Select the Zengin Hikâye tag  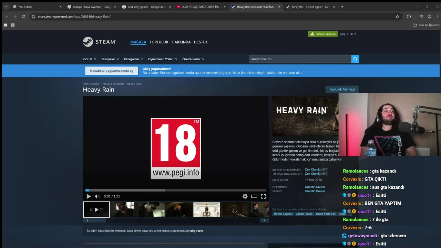point(304,214)
